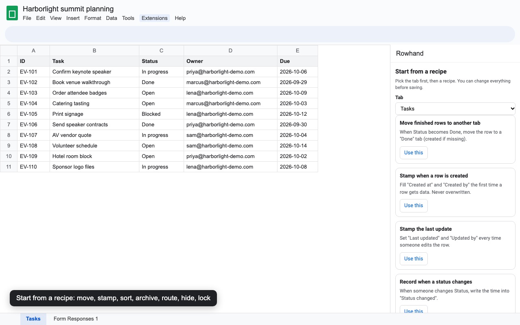Open the Tab dropdown showing Tasks
This screenshot has height=325, width=520.
tap(455, 108)
